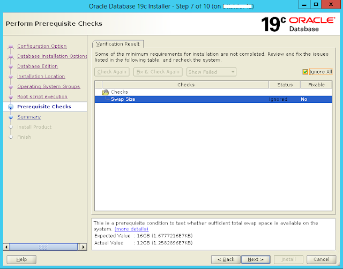The width and height of the screenshot is (343, 269).
Task: Select the Checks tree root row
Action: point(213,92)
